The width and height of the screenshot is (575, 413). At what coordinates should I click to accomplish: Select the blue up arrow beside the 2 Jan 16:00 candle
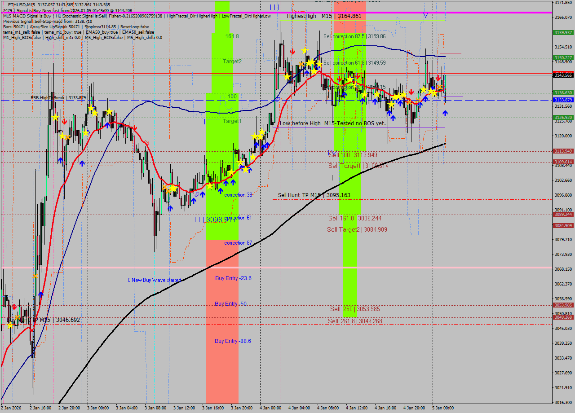click(41, 294)
